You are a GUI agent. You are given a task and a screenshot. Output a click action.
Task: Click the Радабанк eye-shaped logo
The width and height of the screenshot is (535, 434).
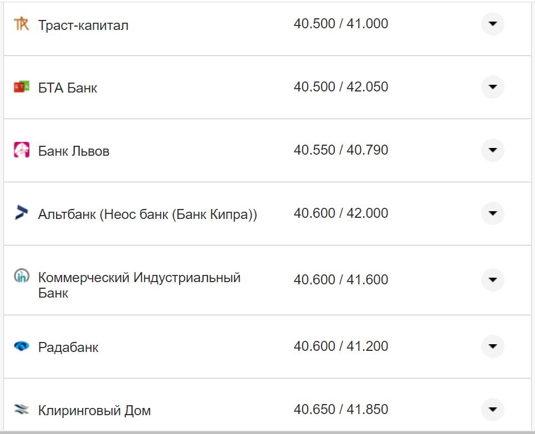[x=21, y=347]
